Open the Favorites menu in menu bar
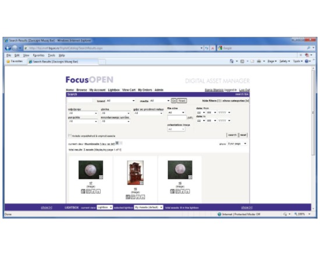The height and width of the screenshot is (256, 320). click(38, 55)
